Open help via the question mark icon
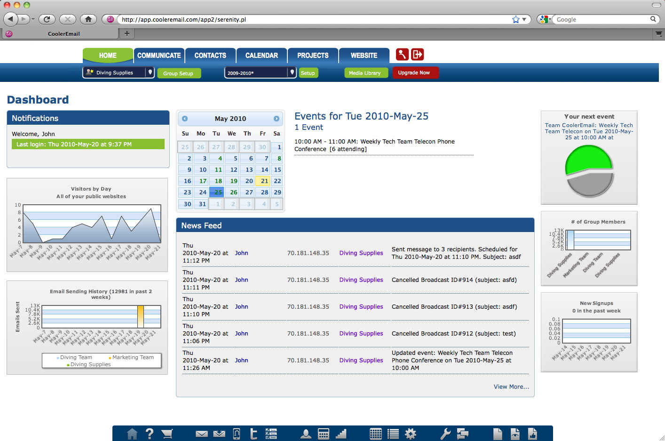Viewport: 665px width, 441px height. click(x=150, y=433)
